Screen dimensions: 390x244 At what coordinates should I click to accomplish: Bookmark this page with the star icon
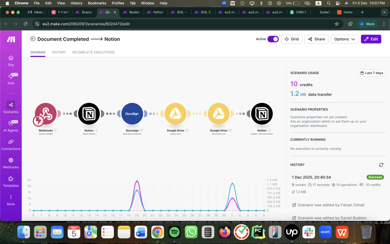pyautogui.click(x=337, y=24)
